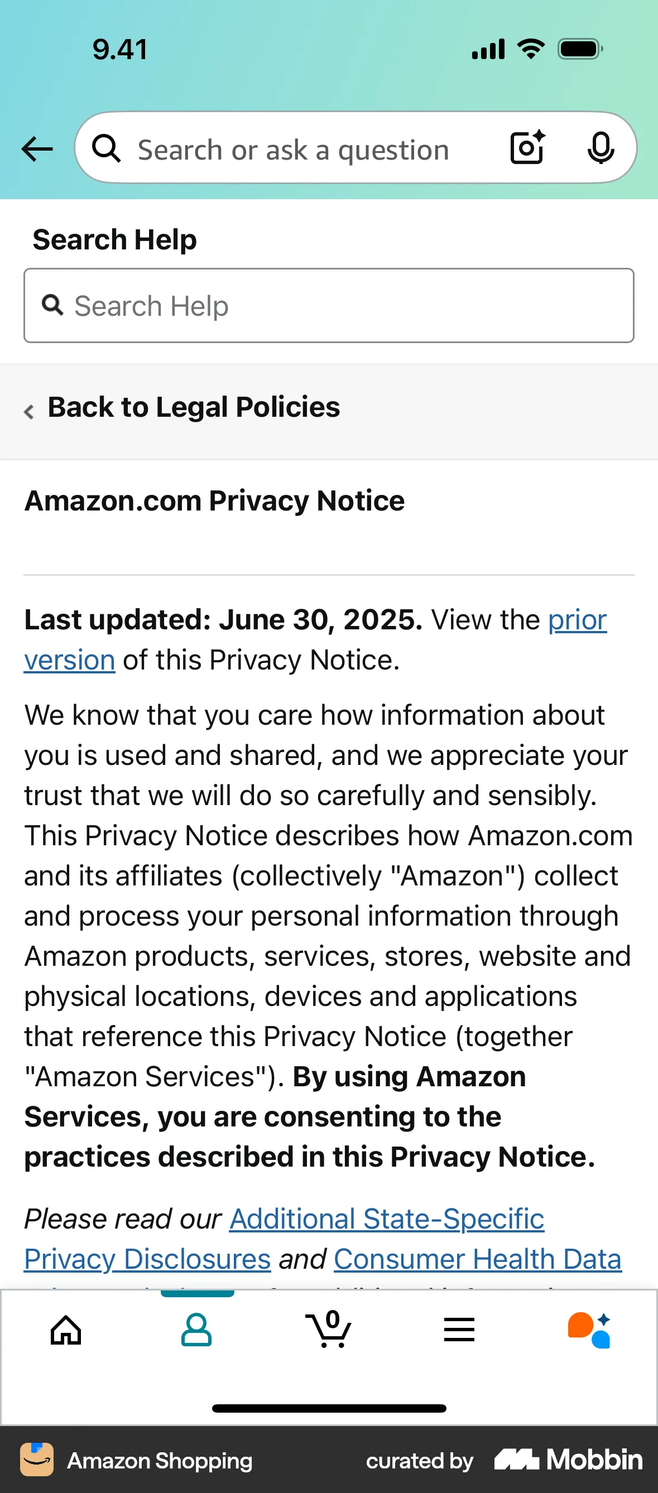This screenshot has height=1493, width=658.
Task: Select the cart tab showing zero items
Action: pos(328,1330)
